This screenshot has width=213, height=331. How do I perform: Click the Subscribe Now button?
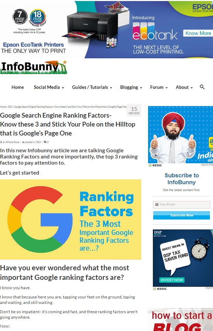tap(181, 215)
